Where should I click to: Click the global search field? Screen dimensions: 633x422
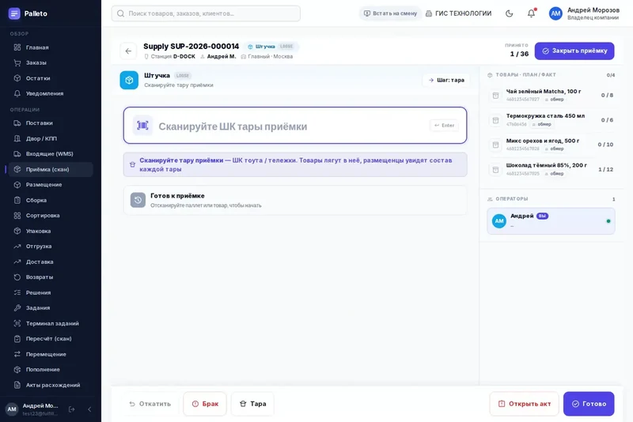coord(206,13)
